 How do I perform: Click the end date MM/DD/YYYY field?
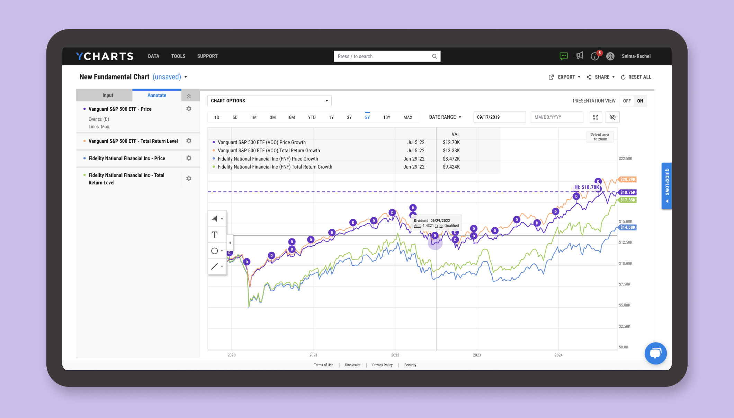556,117
